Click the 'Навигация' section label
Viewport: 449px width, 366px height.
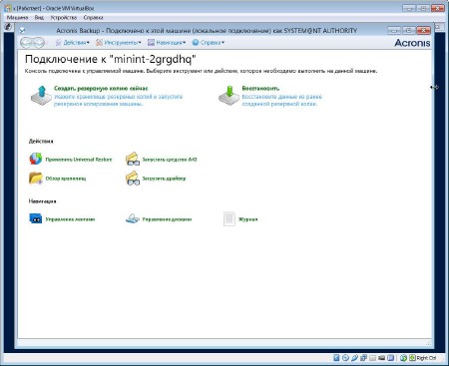[x=42, y=201]
